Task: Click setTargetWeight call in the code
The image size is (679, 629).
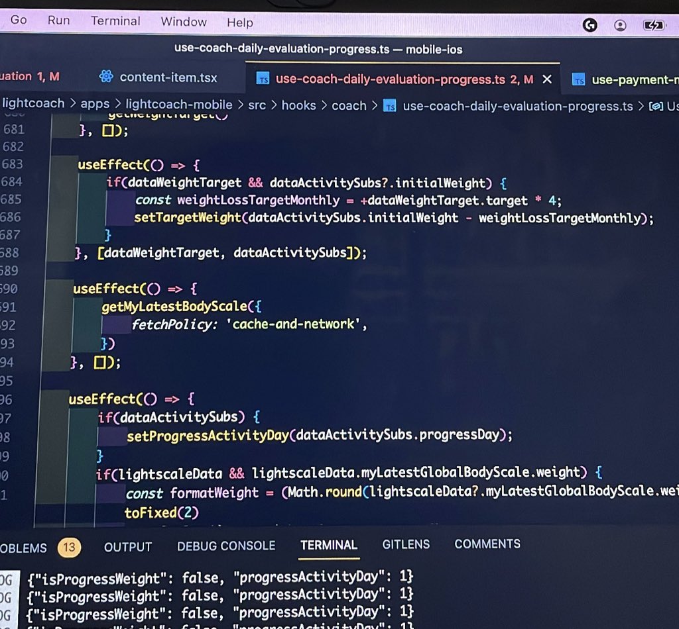Action: [x=188, y=217]
